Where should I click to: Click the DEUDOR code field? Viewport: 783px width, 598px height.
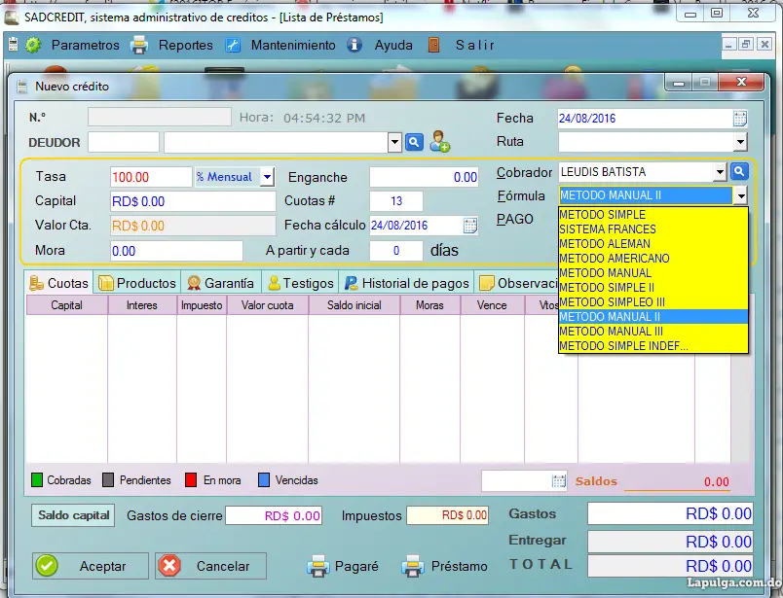click(124, 142)
